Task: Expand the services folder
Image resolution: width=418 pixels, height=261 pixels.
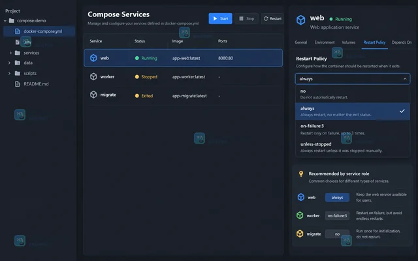Action: [10, 53]
